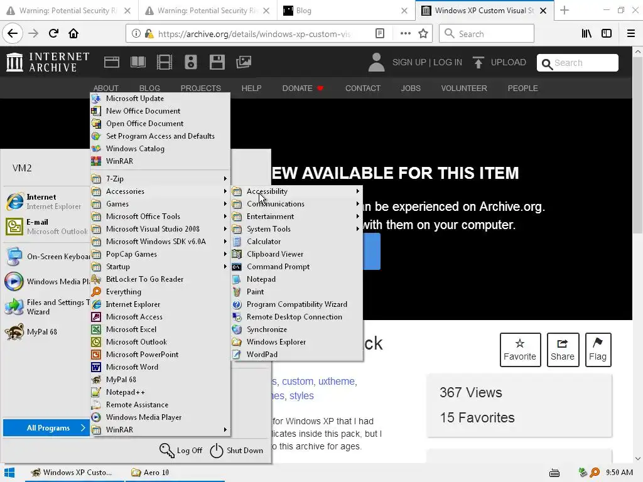Open on-screen keyboard tray icon
Viewport: 643px width, 482px height.
(x=554, y=473)
